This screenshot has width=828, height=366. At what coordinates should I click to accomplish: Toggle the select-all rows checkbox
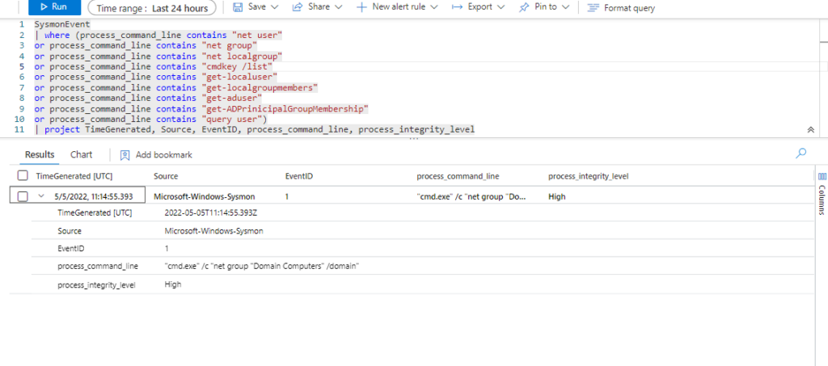23,176
